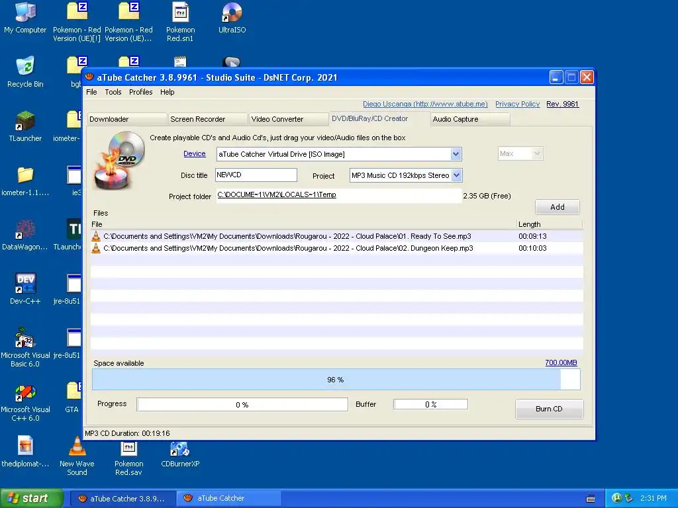Open Pokemon - Red Version (UE)[!] archive

(77, 22)
